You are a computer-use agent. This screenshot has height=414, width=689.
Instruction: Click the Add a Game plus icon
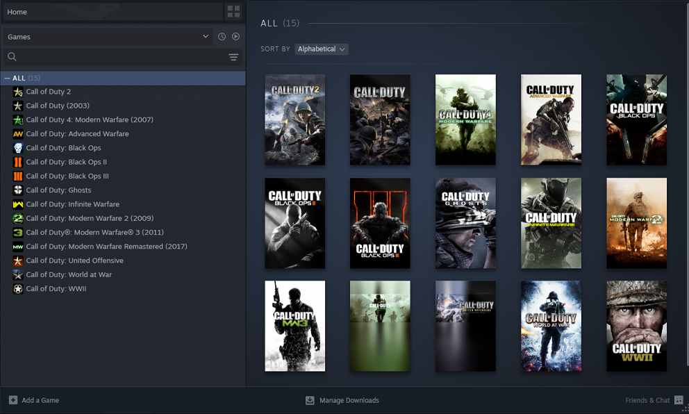coord(13,400)
